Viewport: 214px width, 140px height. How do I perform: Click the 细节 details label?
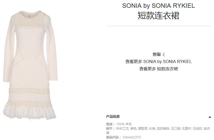(x=111, y=128)
